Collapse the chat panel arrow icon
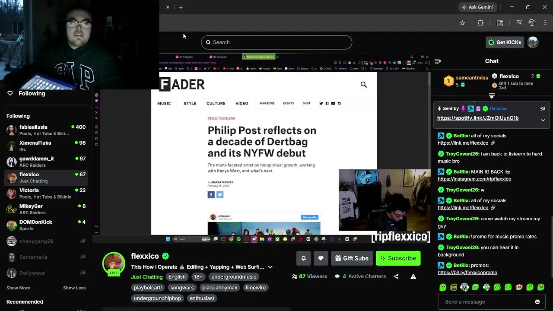The width and height of the screenshot is (553, 311). tap(438, 61)
